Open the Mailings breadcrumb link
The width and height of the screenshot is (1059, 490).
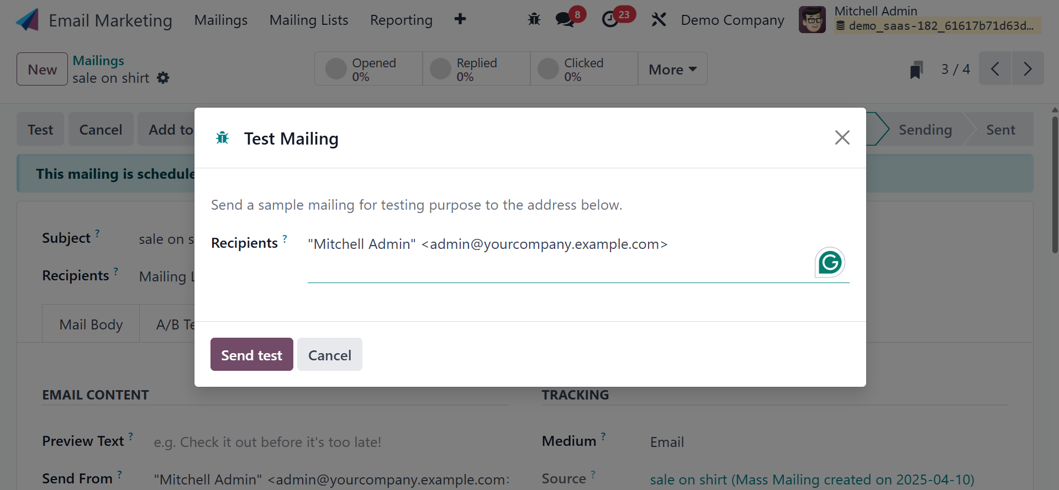tap(98, 61)
